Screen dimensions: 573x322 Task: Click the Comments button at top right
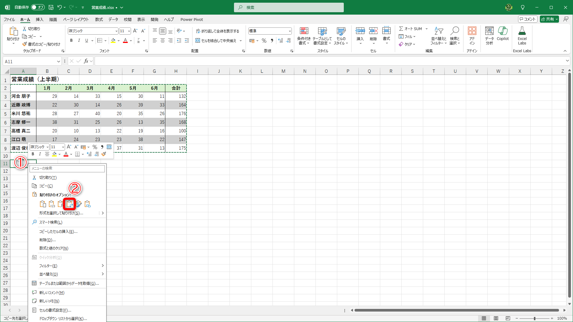tap(527, 19)
